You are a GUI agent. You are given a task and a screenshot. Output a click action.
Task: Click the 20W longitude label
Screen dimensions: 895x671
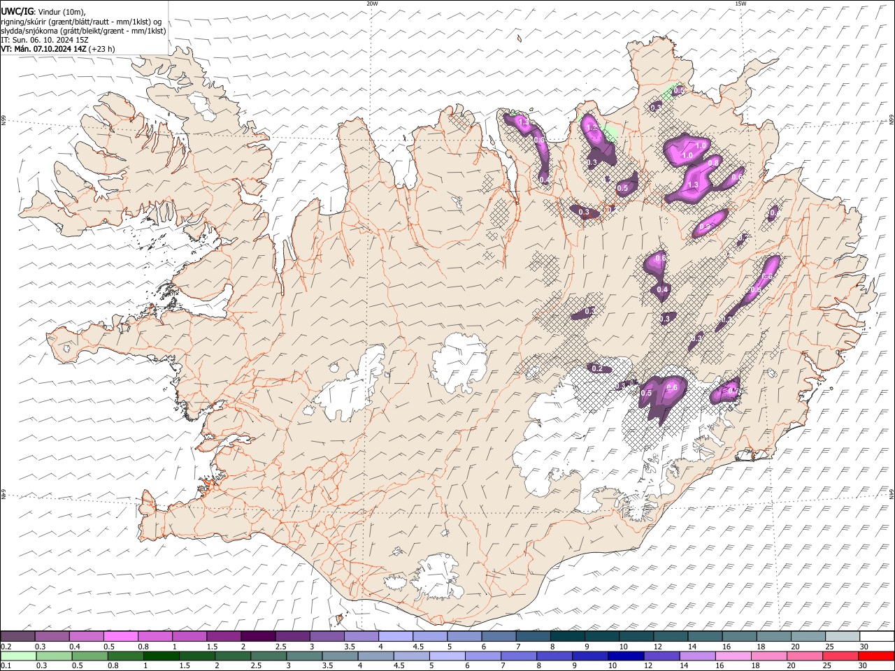[x=372, y=3]
